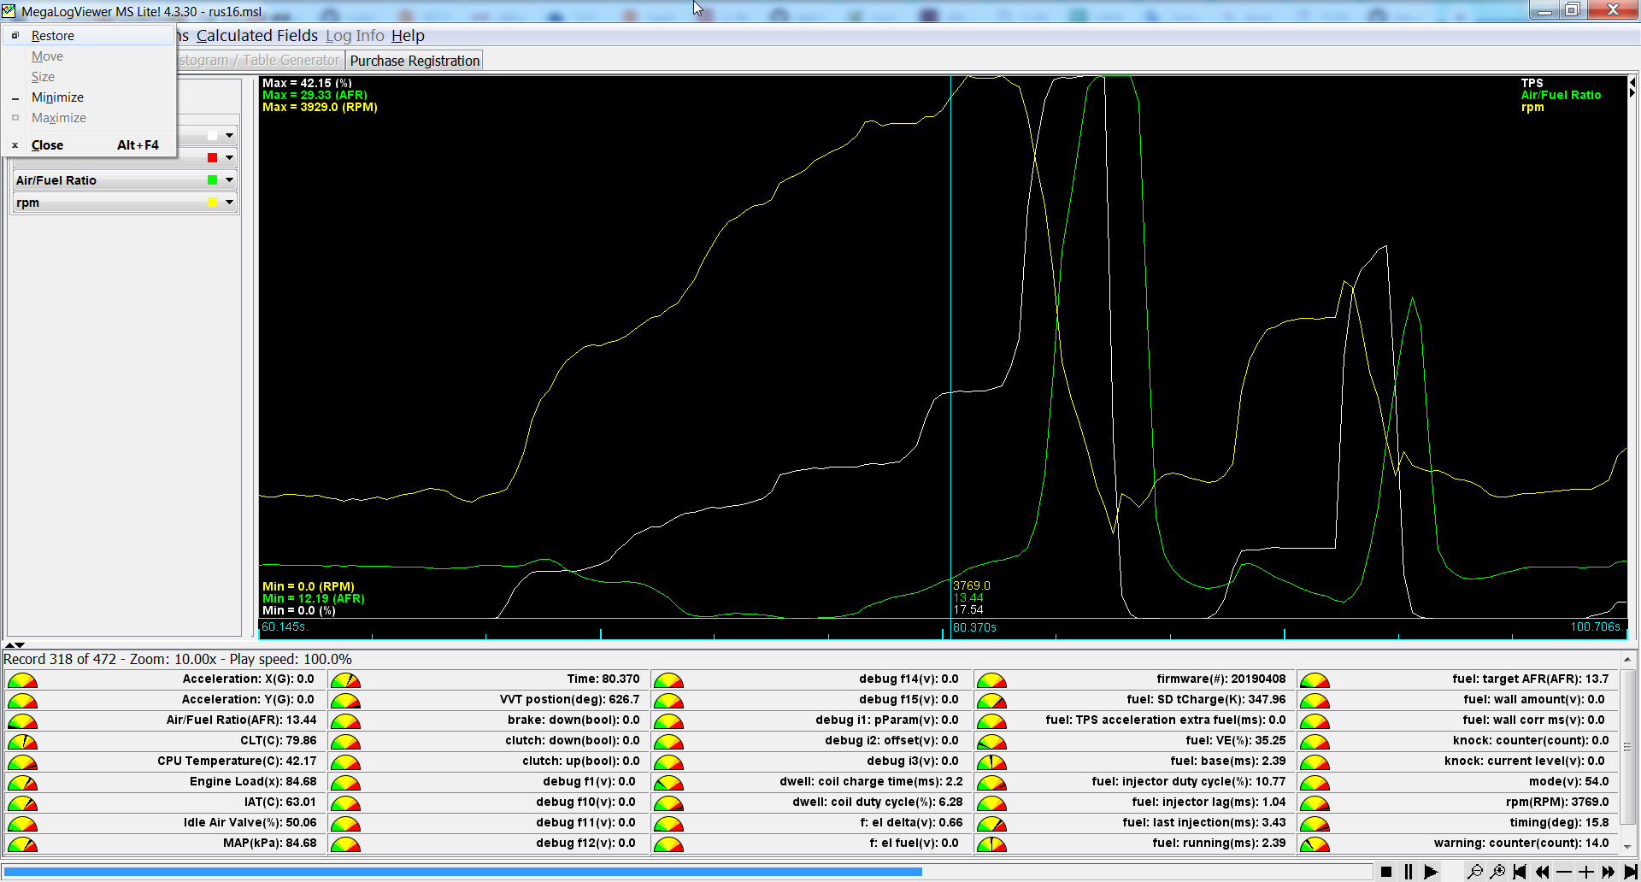Screen dimensions: 1641x882
Task: Click the expander arrows at graph right edge
Action: point(1632,88)
